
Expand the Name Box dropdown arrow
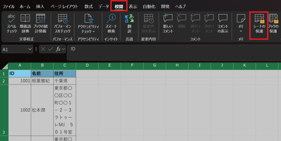coord(30,49)
